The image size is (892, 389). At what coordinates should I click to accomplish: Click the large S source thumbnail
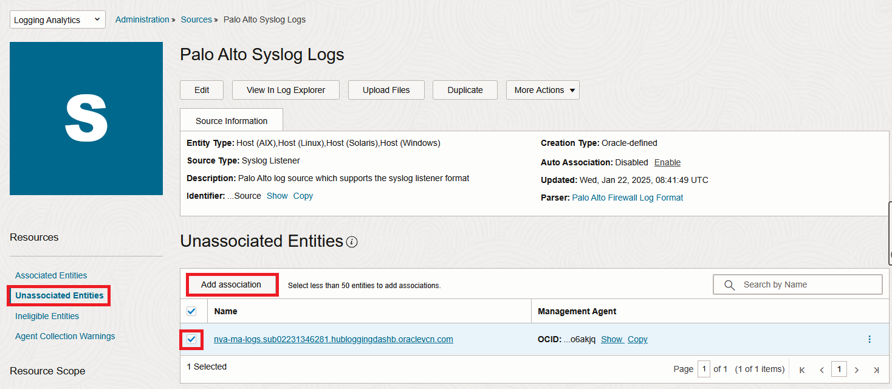point(86,119)
